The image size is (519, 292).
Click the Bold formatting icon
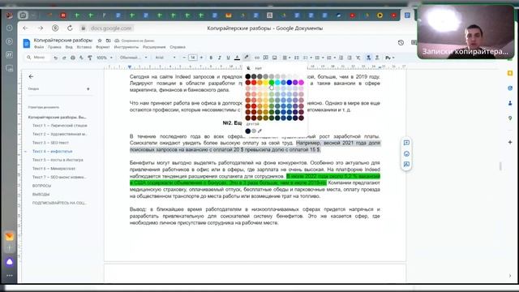(x=211, y=58)
